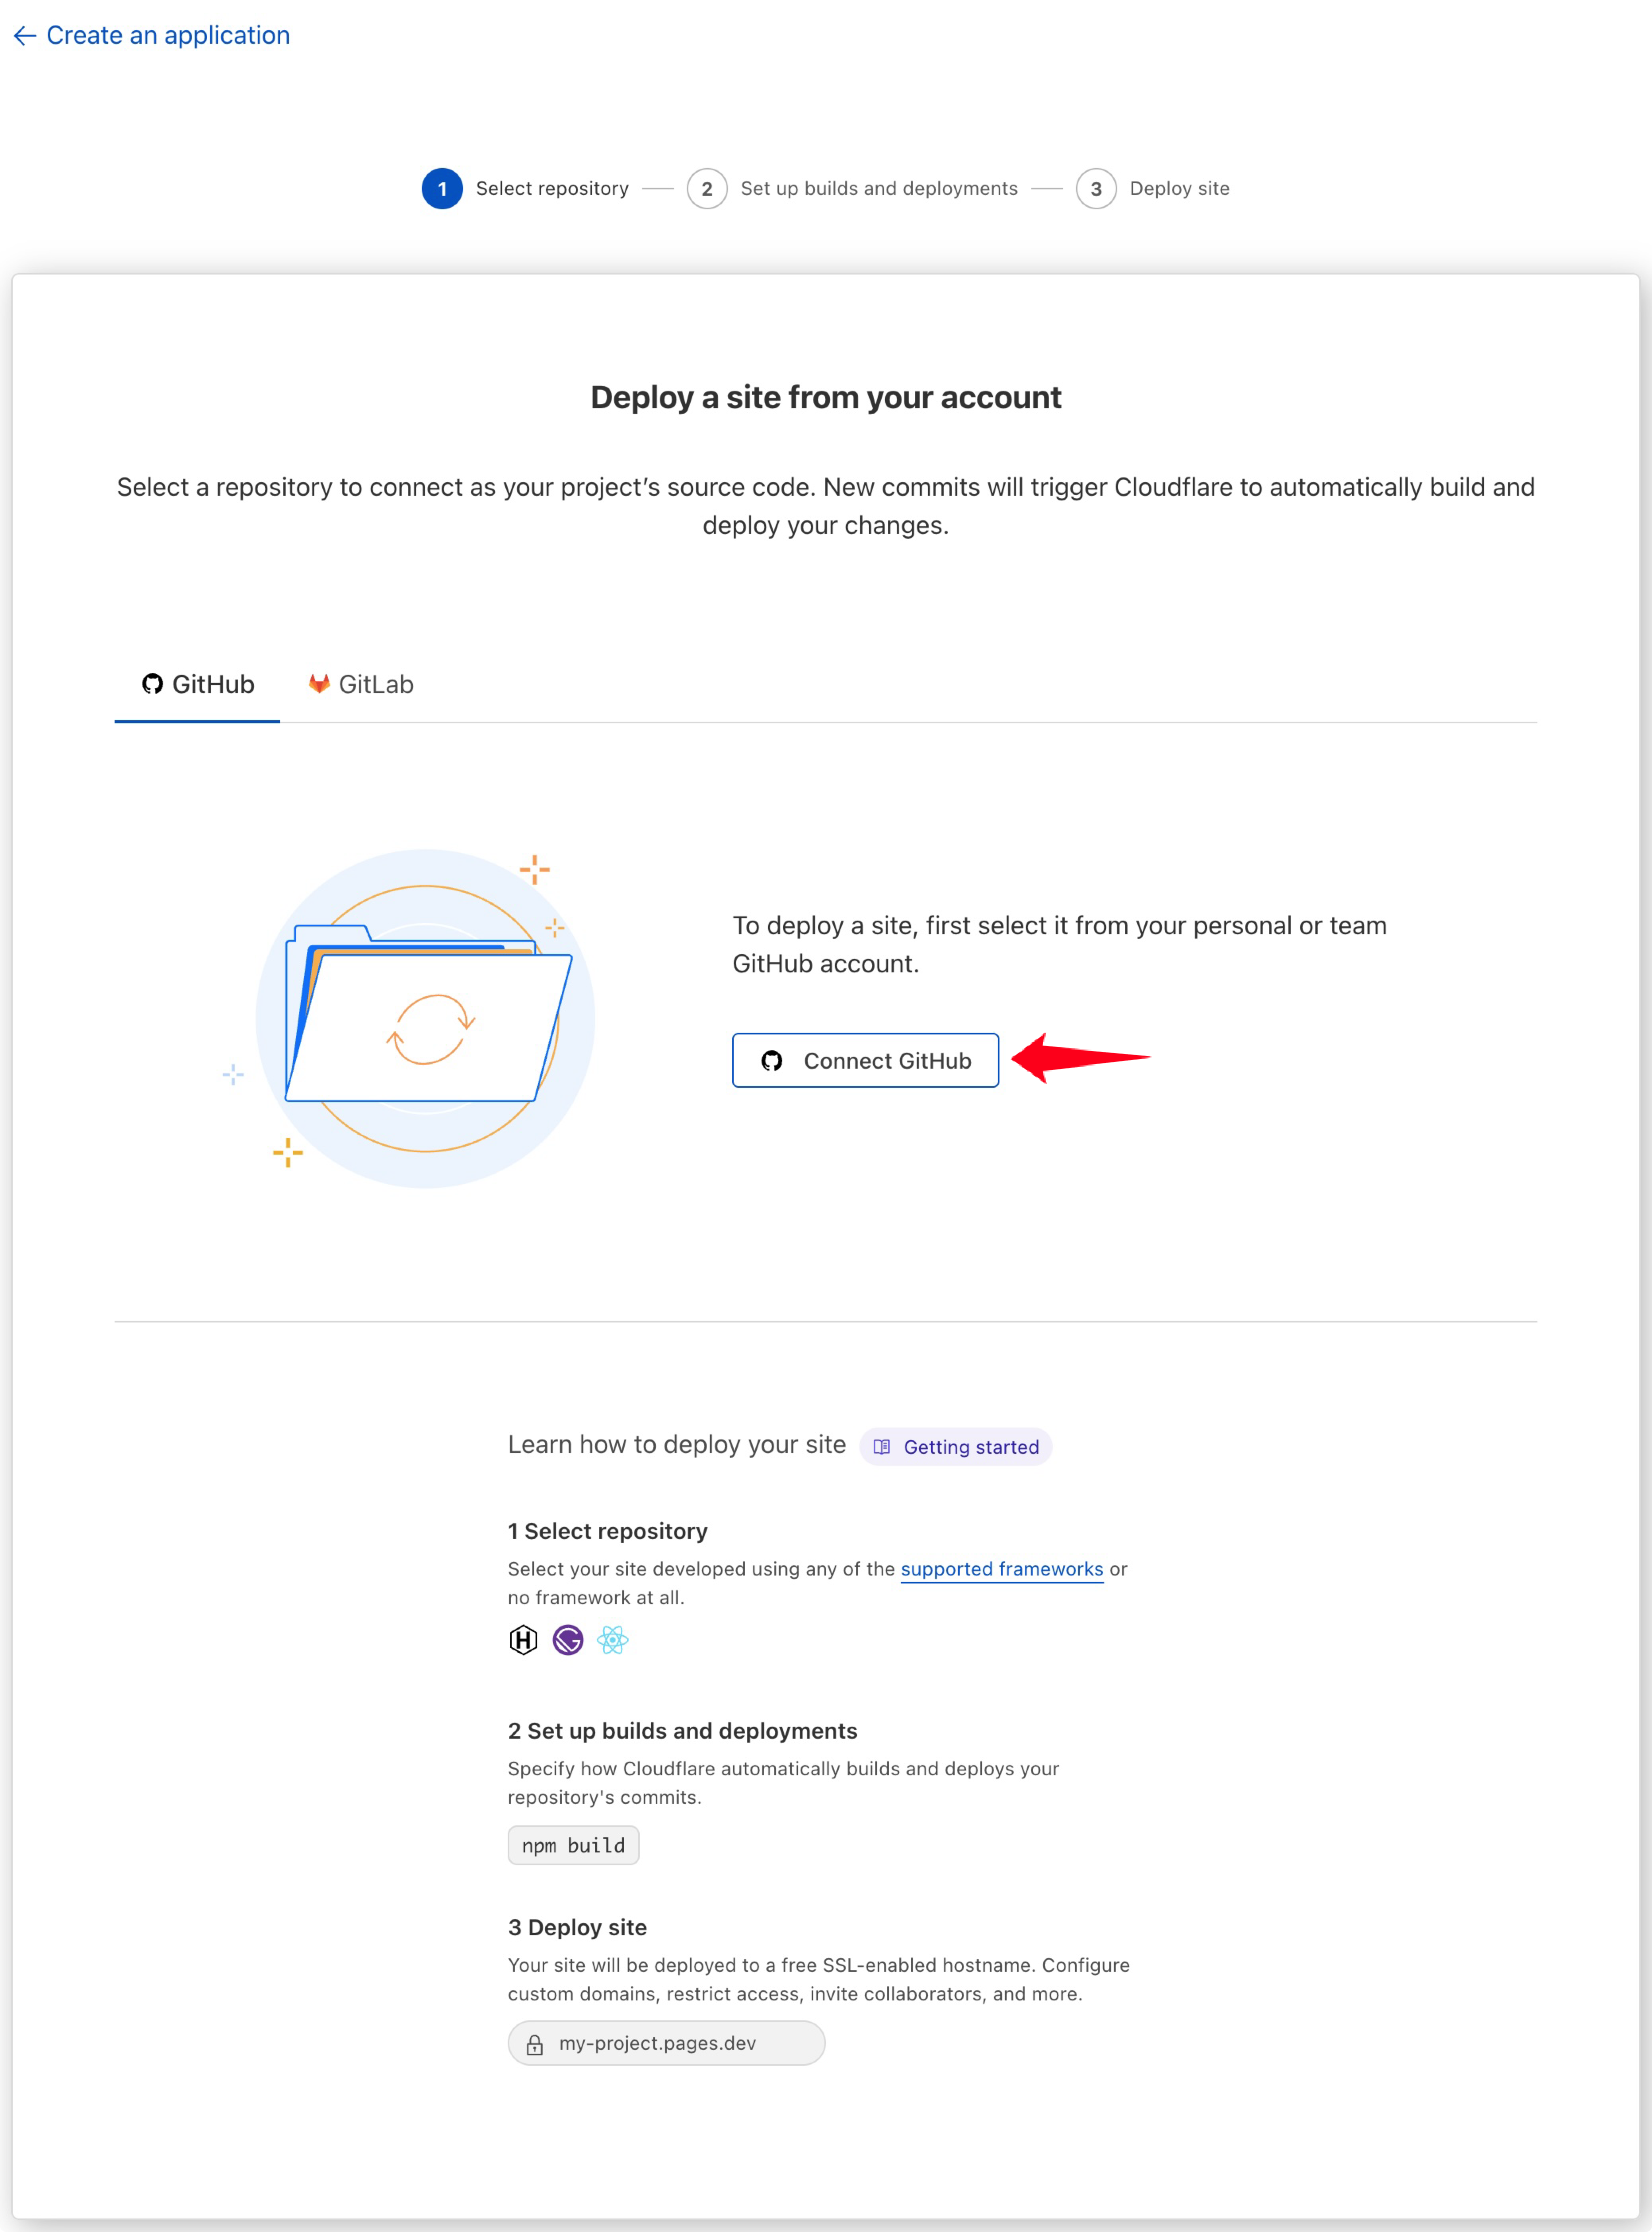Click the GitHub octocat logo on the GitHub tab
Viewport: 1652px width, 2232px height.
[x=152, y=684]
